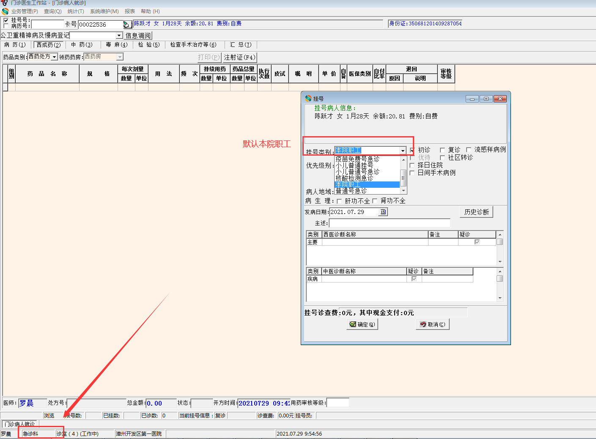
Task: Cancel registration with 取消(C) button
Action: click(433, 324)
